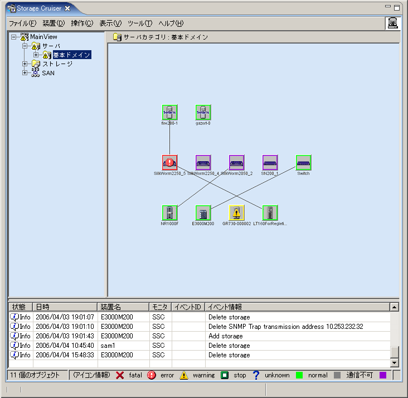
Task: Select the E3000M200 storage device icon
Action: coord(203,213)
